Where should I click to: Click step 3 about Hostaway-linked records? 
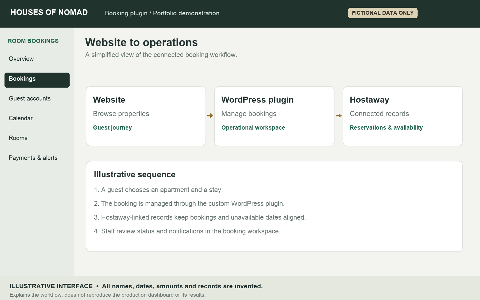[200, 217]
